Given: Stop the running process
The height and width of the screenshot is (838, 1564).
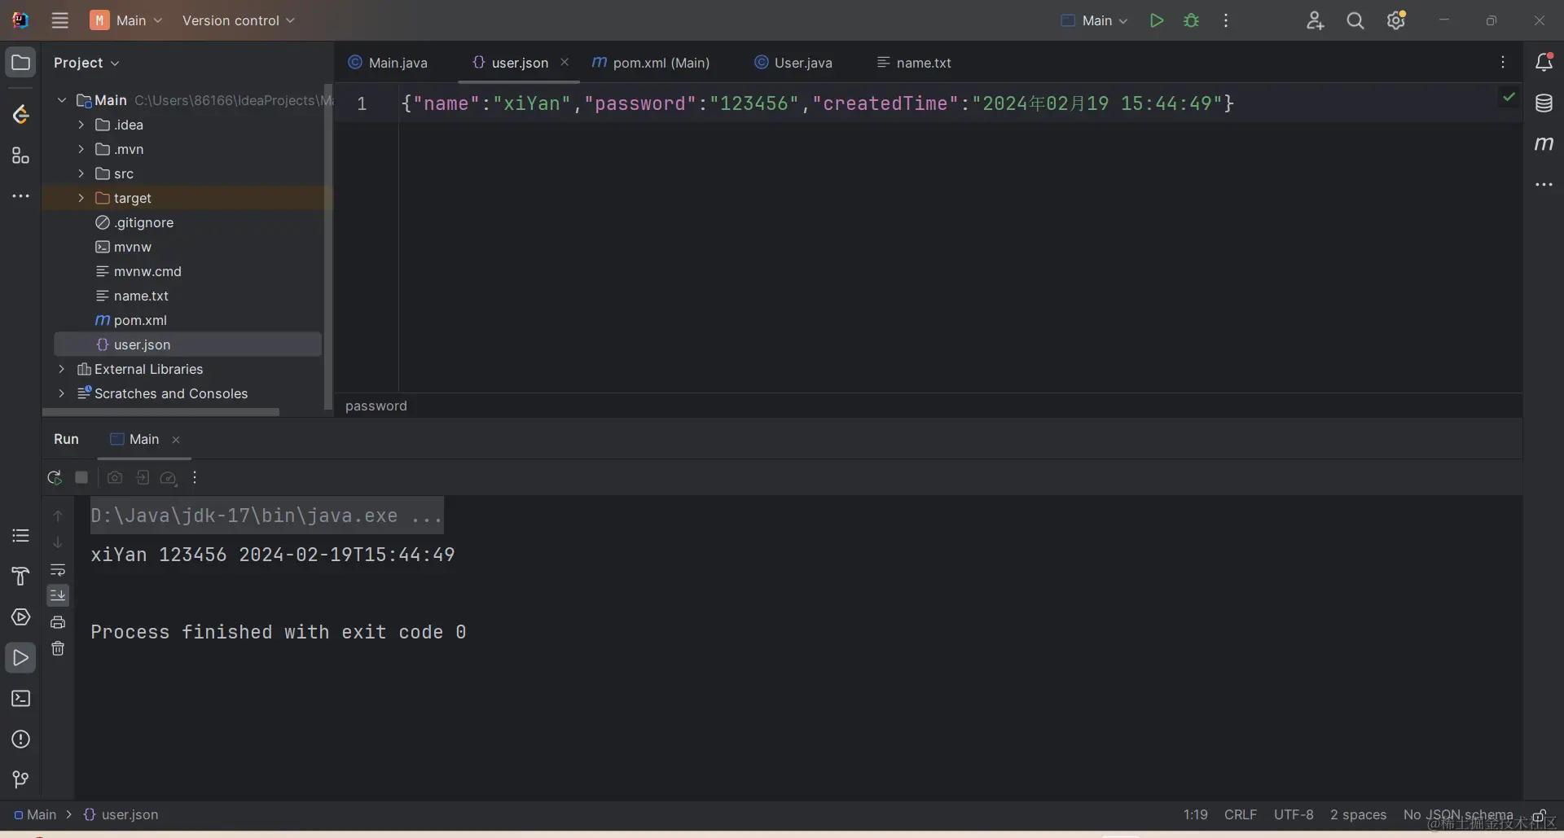Looking at the screenshot, I should pyautogui.click(x=81, y=477).
